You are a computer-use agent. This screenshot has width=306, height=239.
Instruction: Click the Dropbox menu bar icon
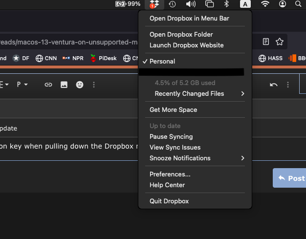[154, 4]
